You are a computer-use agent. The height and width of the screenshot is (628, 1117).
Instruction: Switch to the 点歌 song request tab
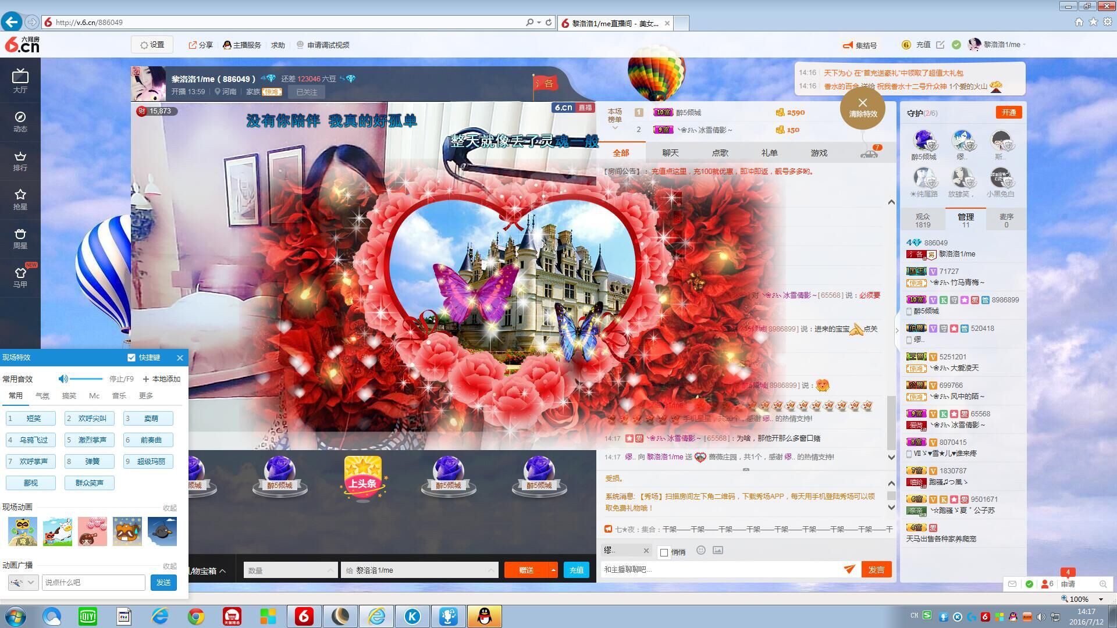tap(720, 153)
